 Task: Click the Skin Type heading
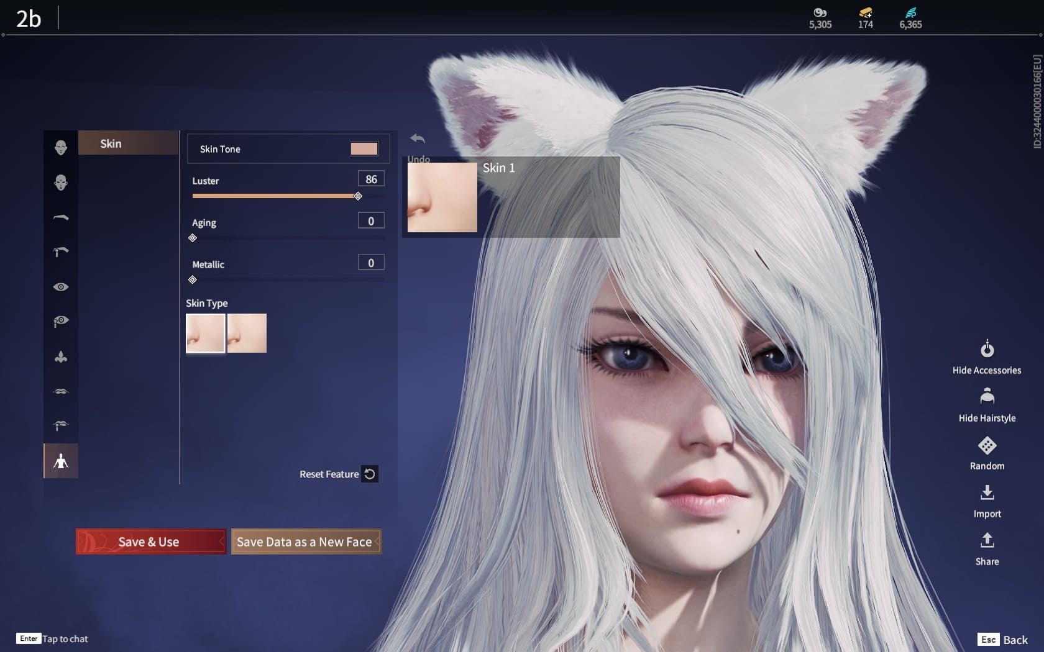tap(207, 303)
